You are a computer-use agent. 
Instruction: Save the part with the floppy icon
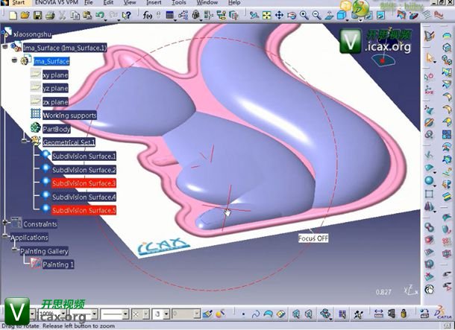[38, 15]
